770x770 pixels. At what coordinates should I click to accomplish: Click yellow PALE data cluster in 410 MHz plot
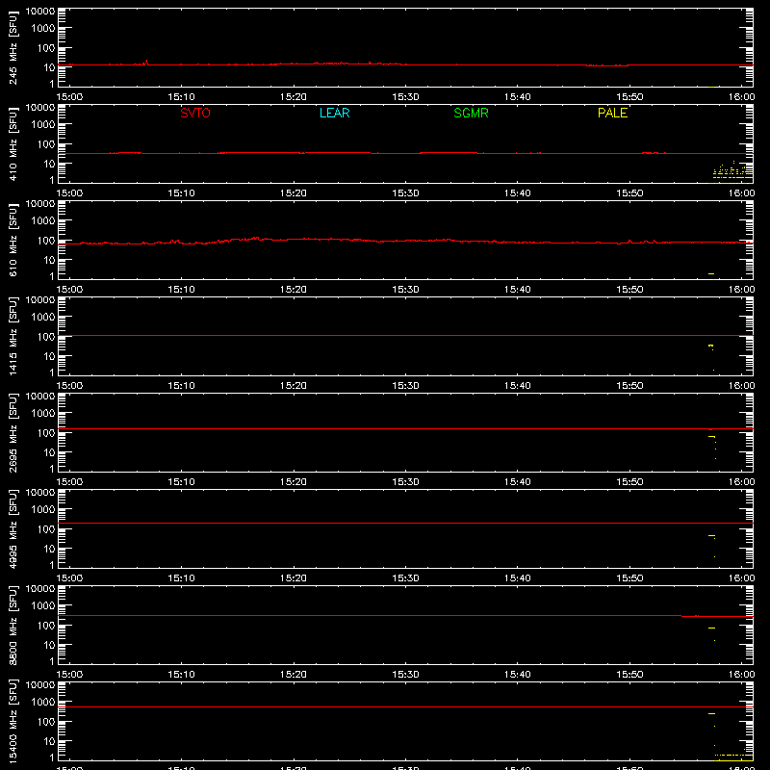click(732, 170)
